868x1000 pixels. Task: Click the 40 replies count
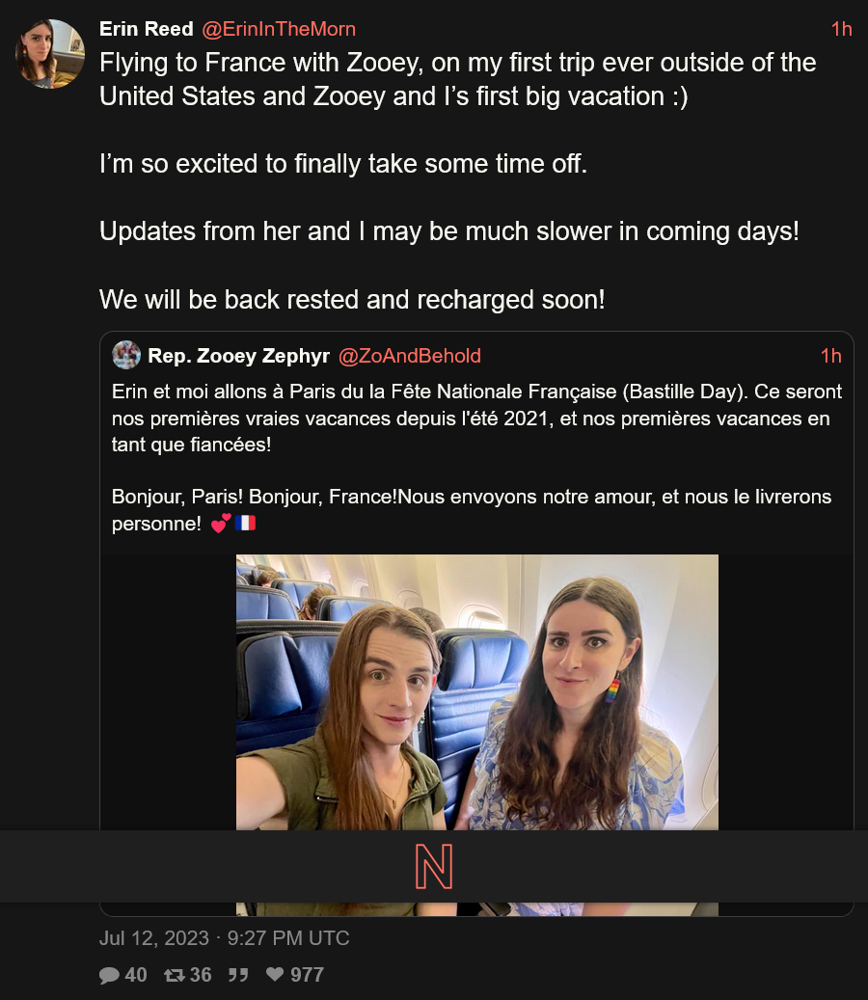point(136,975)
